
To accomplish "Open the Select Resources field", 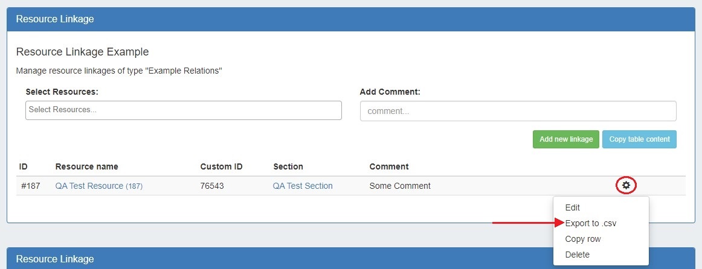I will pyautogui.click(x=183, y=110).
